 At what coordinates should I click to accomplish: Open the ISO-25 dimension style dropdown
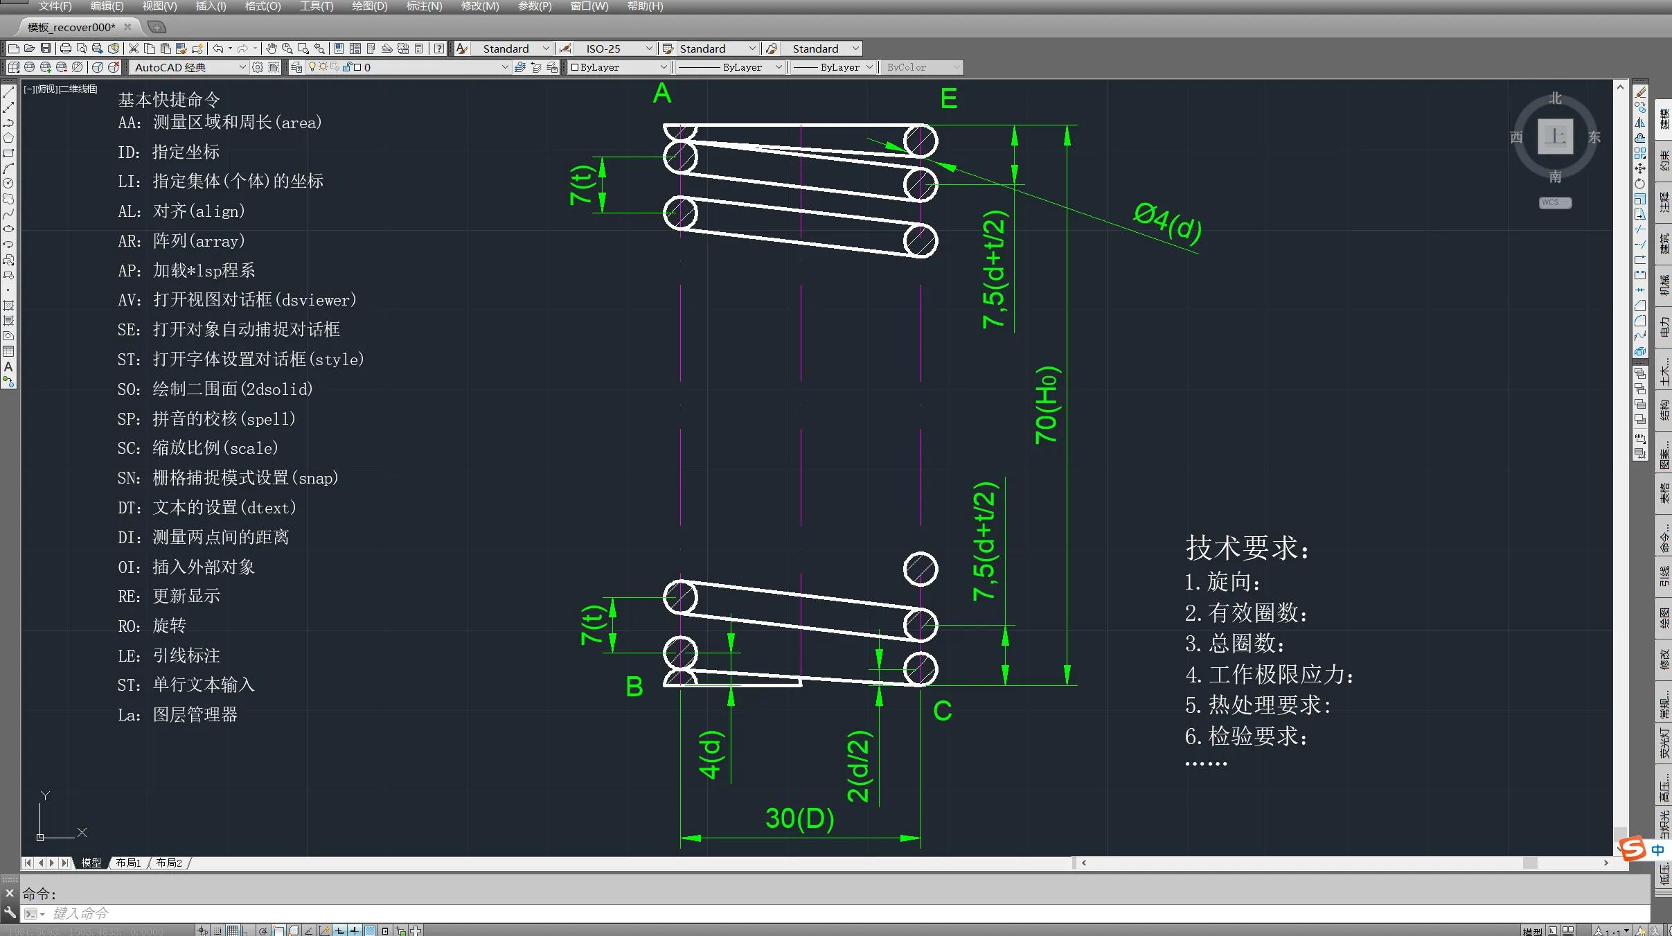[649, 48]
